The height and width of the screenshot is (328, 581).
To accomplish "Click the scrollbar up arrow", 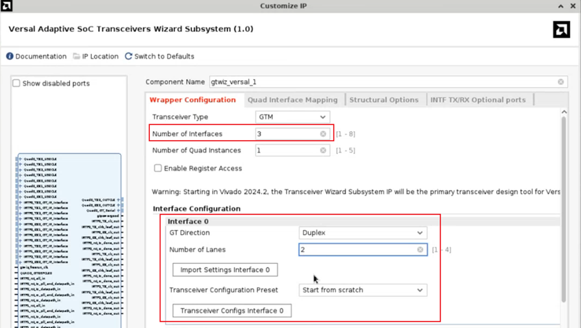I will 564,112.
